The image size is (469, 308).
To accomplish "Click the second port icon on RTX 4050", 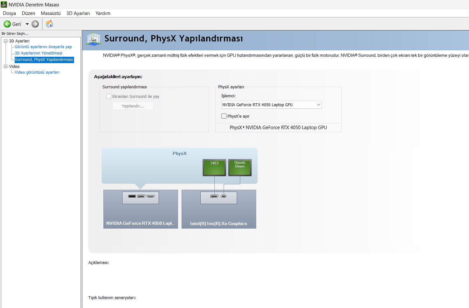I will tap(141, 196).
